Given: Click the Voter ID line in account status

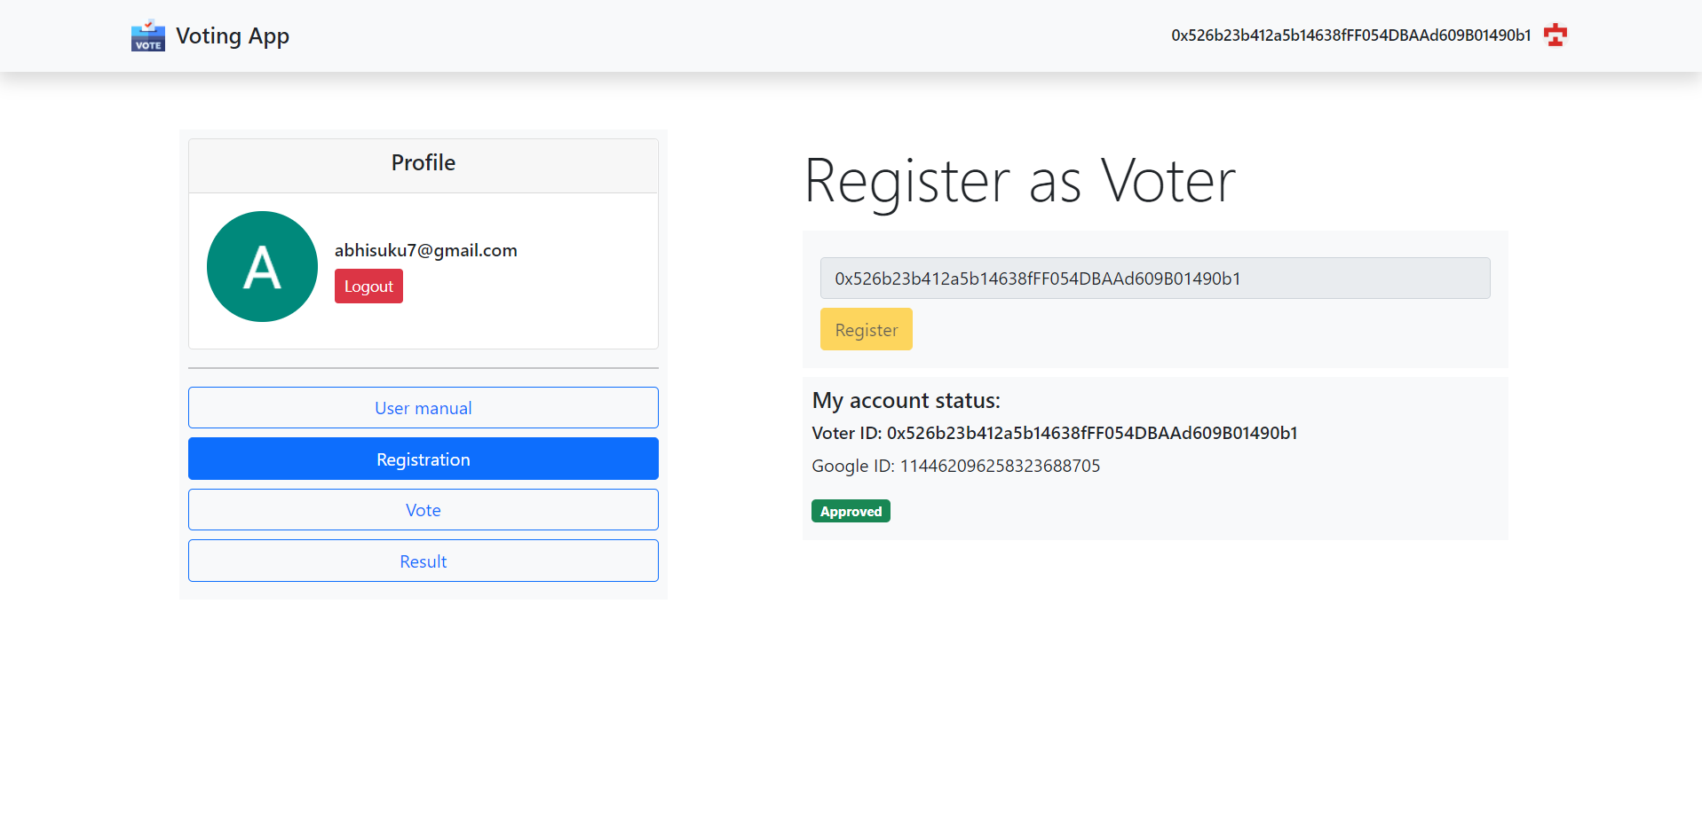Looking at the screenshot, I should [x=1055, y=433].
